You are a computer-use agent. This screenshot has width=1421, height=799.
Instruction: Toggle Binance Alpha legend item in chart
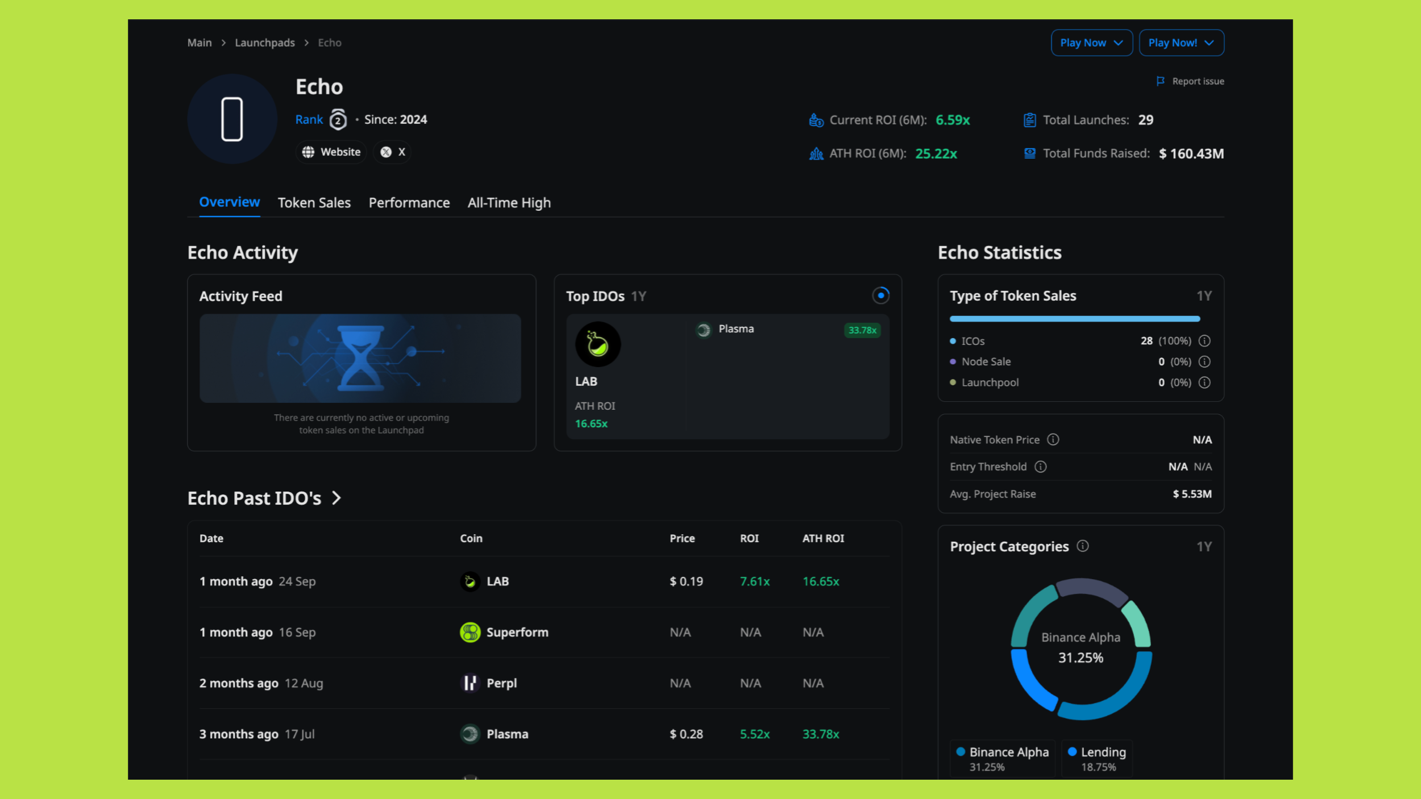click(1003, 758)
